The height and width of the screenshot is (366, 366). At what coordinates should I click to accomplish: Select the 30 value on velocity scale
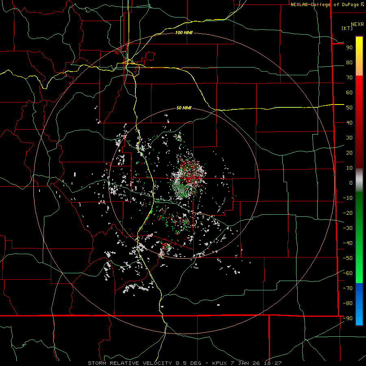click(x=349, y=138)
